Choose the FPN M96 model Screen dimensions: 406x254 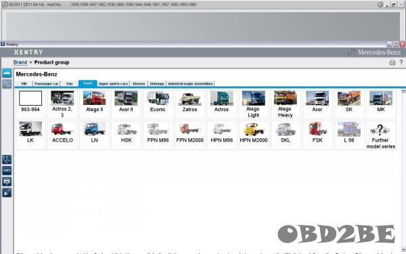[x=158, y=135]
